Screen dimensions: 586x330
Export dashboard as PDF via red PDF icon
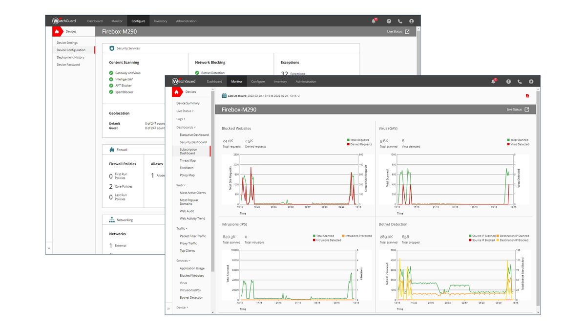(x=527, y=96)
